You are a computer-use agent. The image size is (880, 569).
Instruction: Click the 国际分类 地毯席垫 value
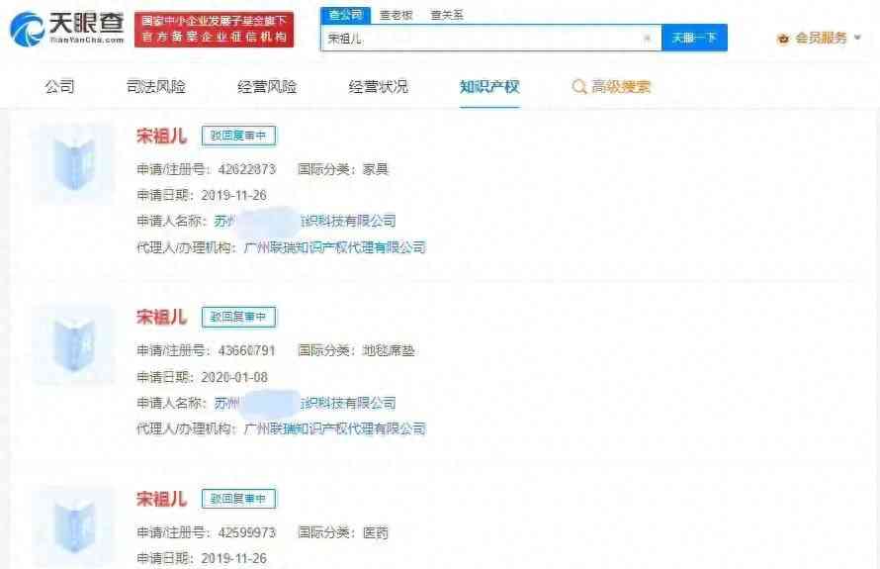click(x=389, y=350)
